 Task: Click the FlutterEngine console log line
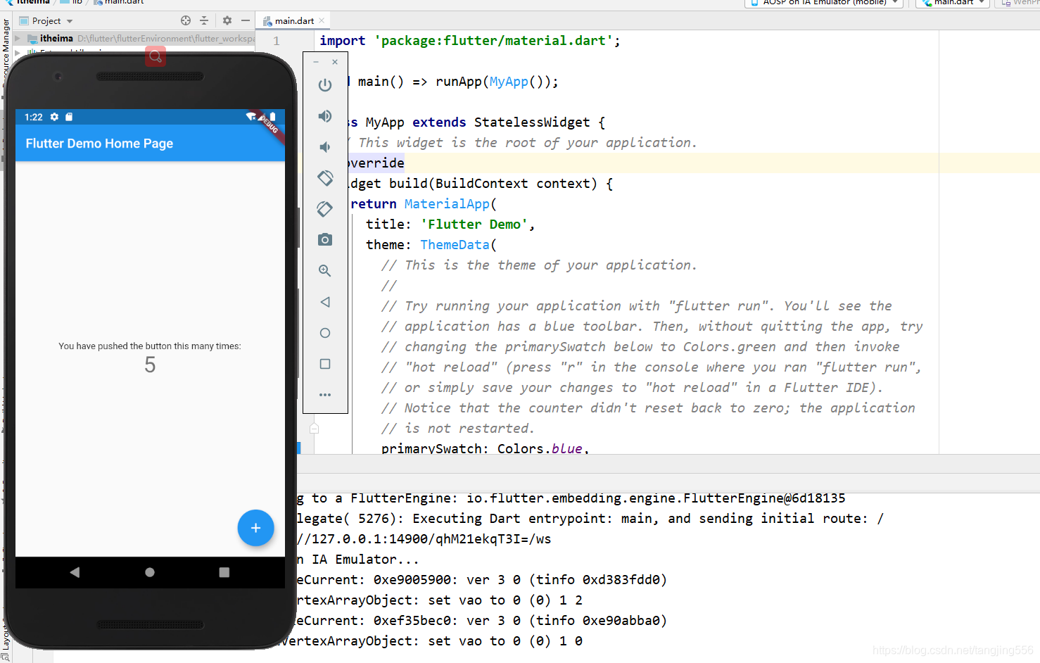tap(571, 498)
